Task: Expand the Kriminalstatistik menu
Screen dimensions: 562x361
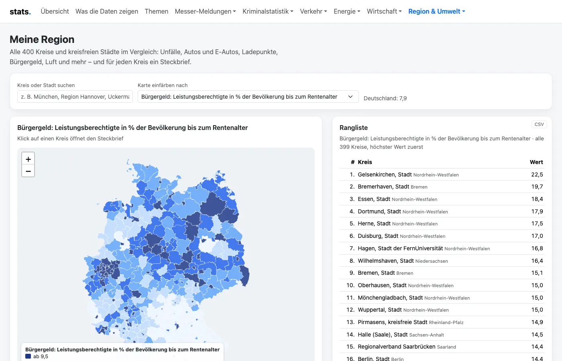Action: [x=268, y=11]
